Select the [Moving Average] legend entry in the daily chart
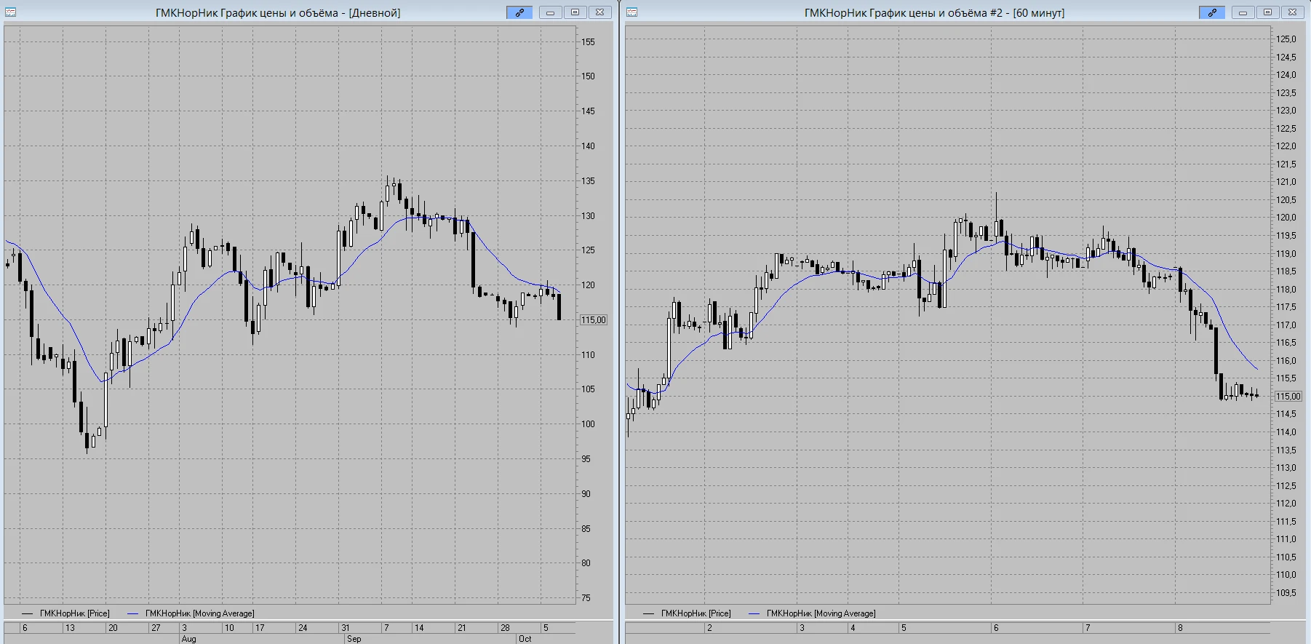 (191, 613)
